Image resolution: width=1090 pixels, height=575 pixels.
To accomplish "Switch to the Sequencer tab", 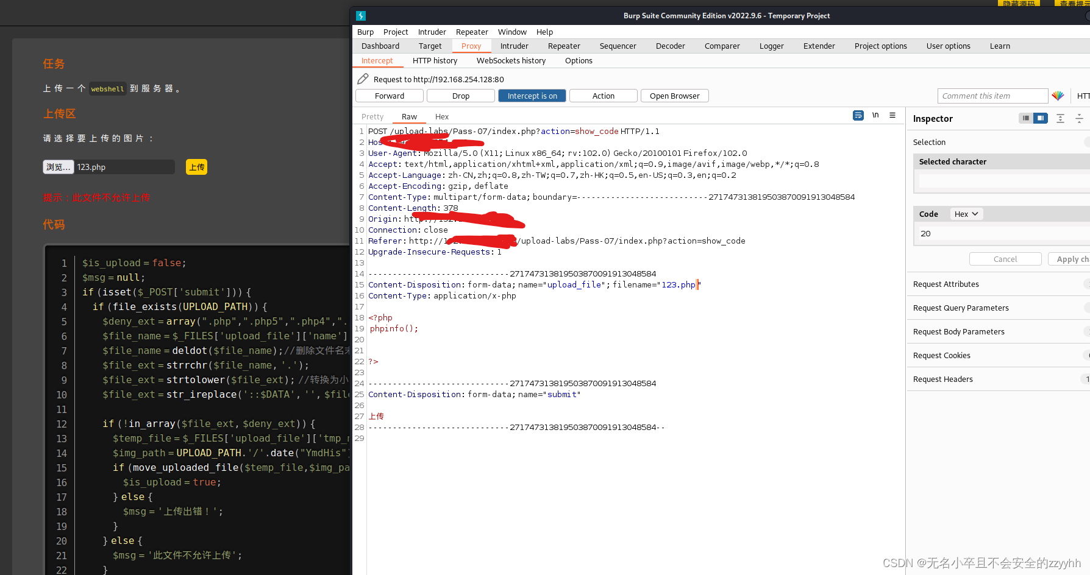I will pos(618,46).
